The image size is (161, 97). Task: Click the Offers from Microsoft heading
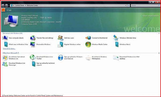11,53
